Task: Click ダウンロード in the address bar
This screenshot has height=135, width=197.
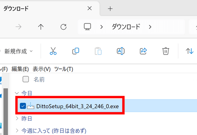Action: point(126,27)
